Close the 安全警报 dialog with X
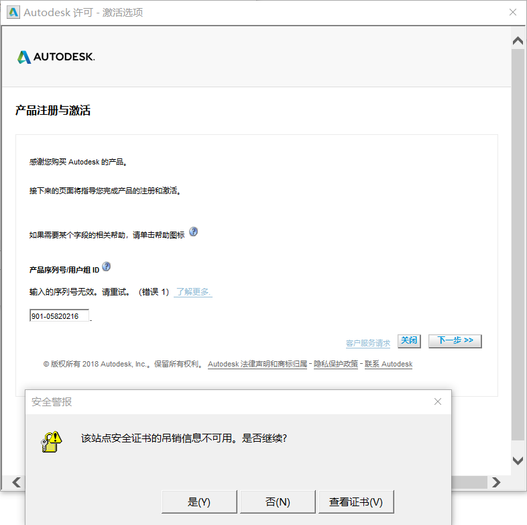The height and width of the screenshot is (525, 527). tap(438, 401)
